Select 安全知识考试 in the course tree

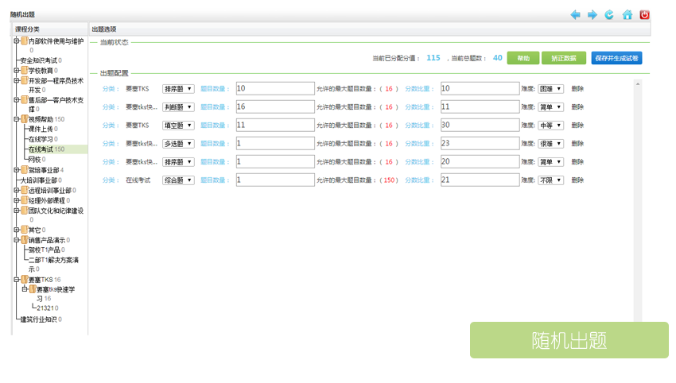38,60
